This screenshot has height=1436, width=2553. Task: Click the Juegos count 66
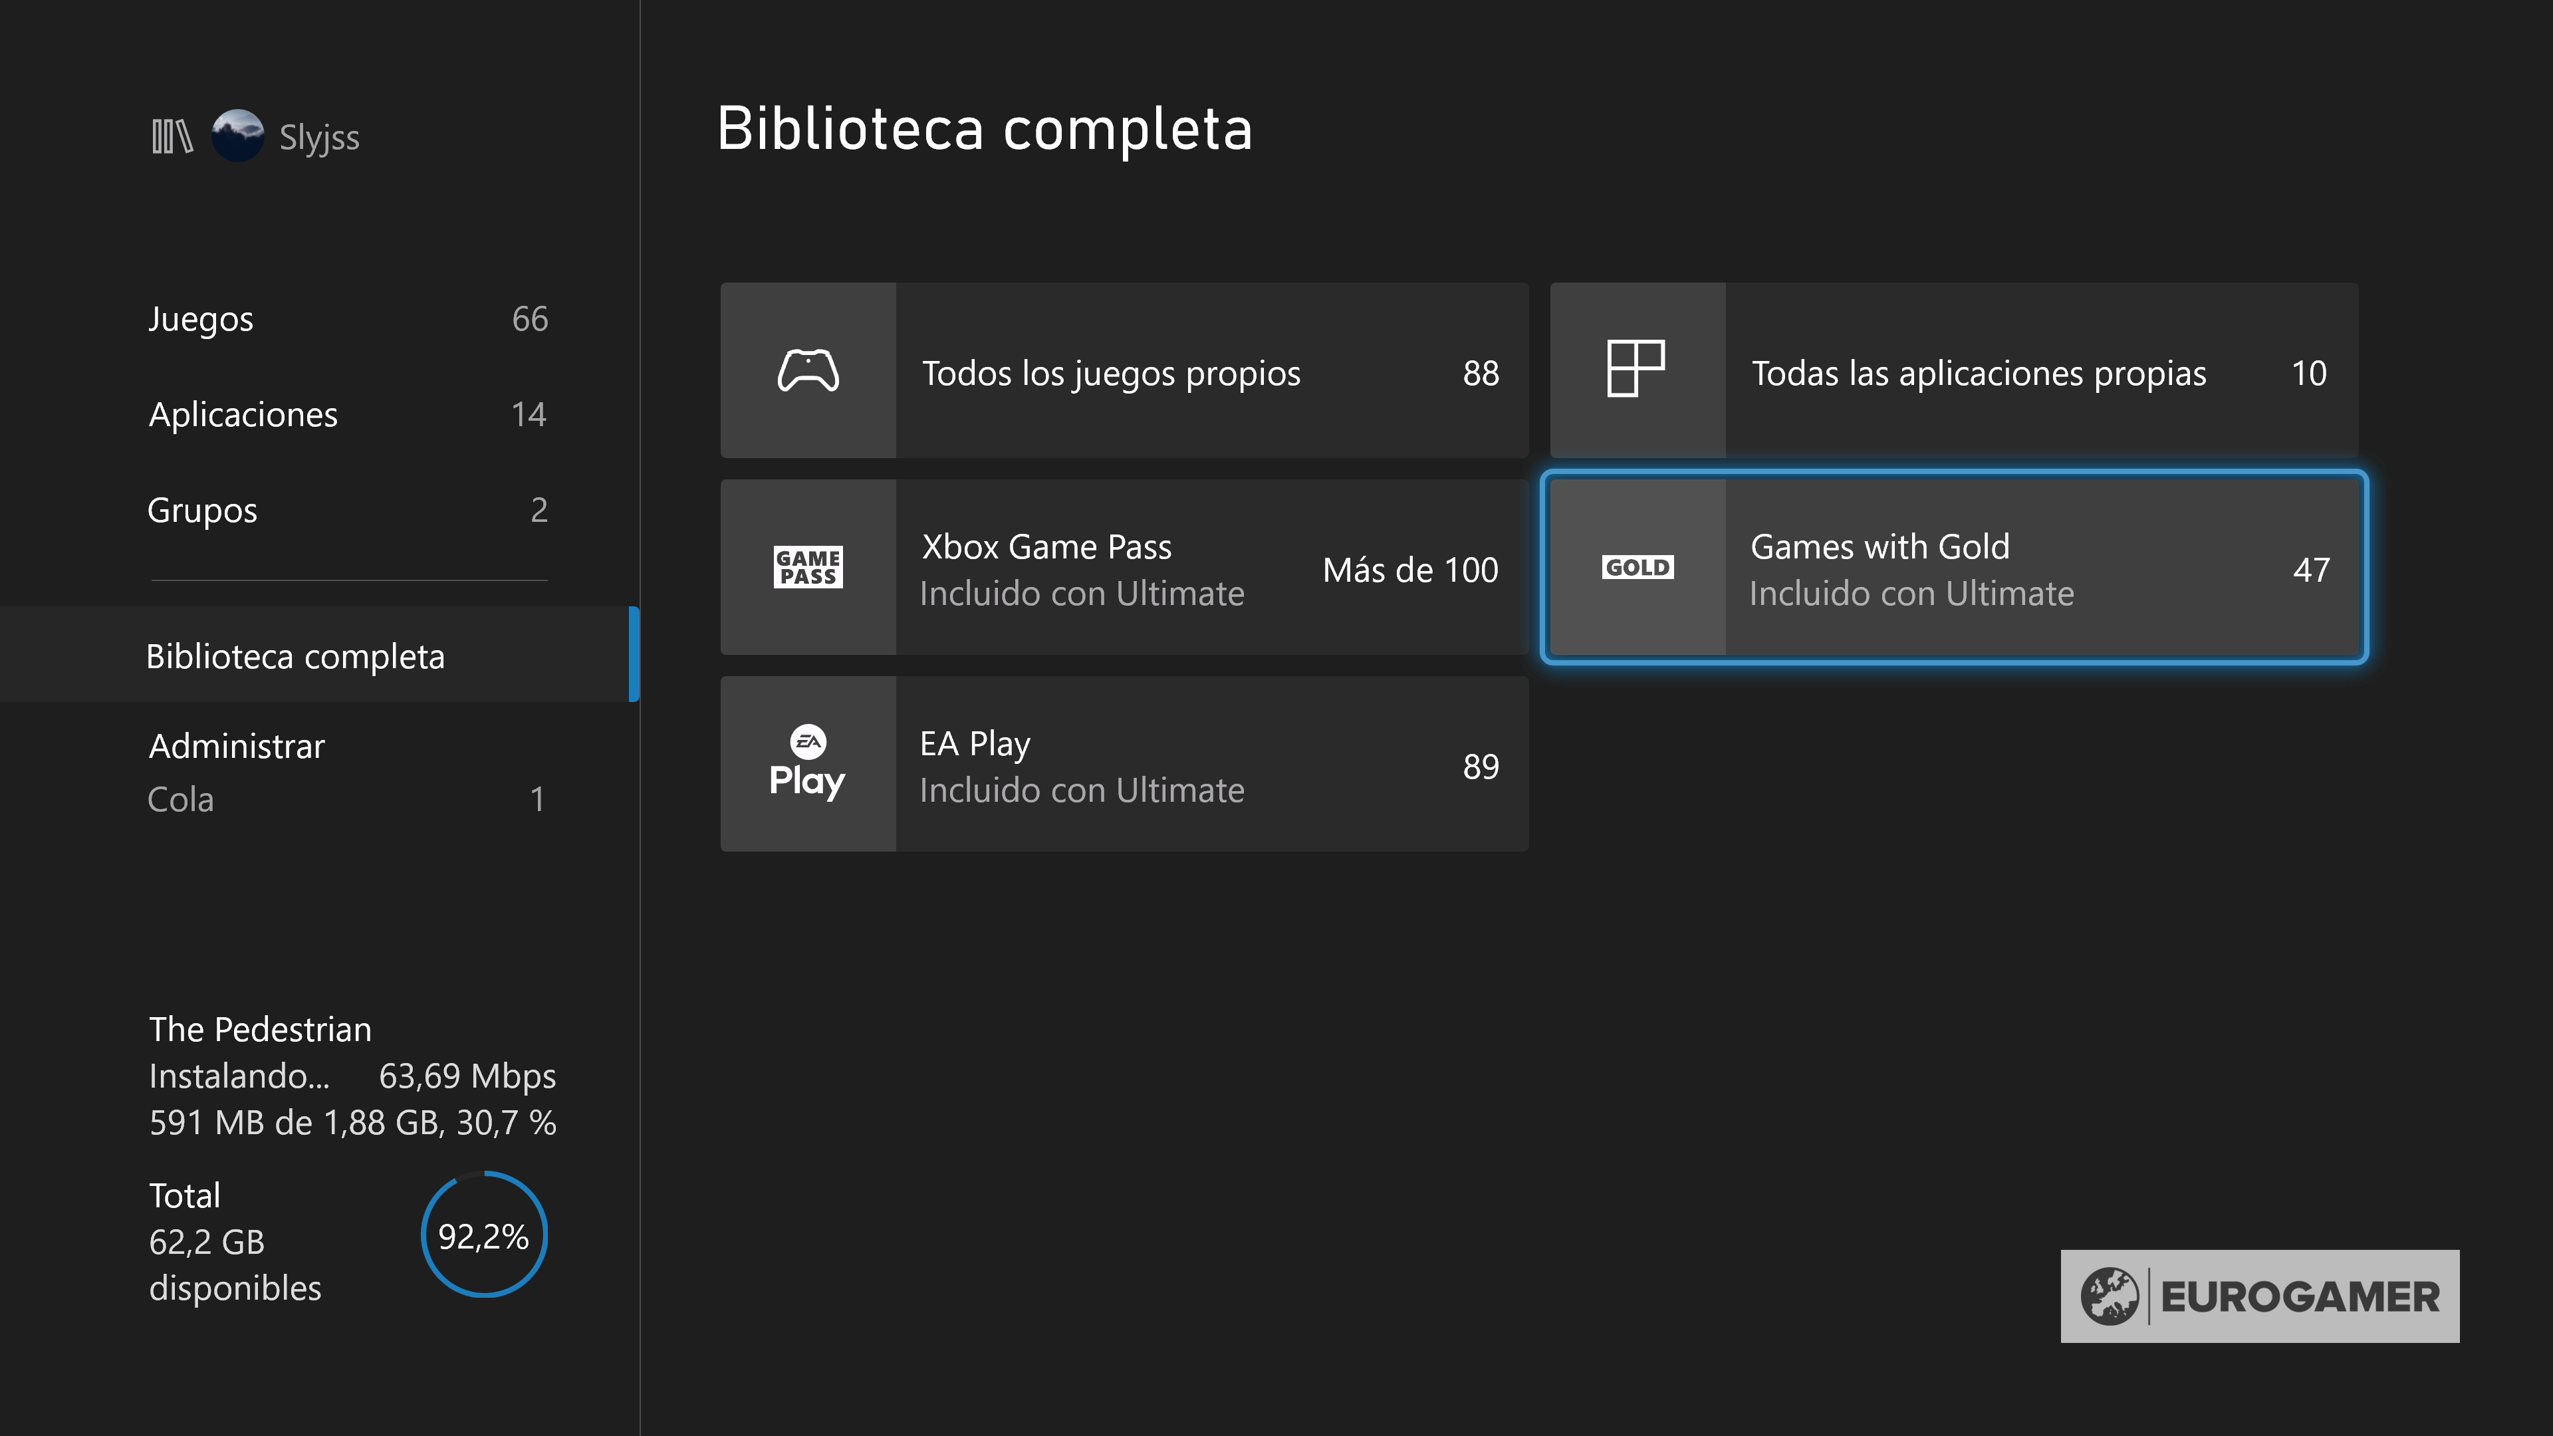pyautogui.click(x=529, y=319)
